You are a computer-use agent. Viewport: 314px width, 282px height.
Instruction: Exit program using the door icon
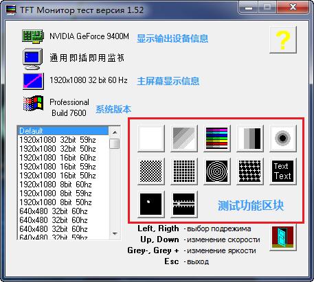click(283, 238)
